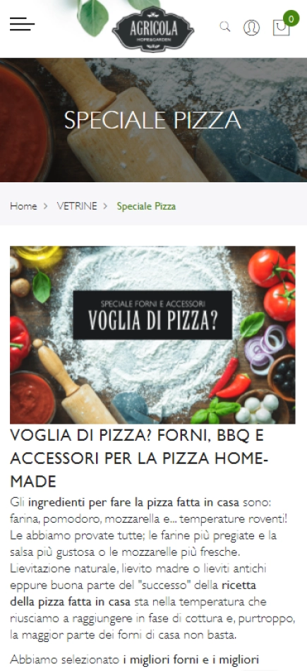Image resolution: width=307 pixels, height=671 pixels.
Task: Click the Agricola Home&Garden logo
Action: (153, 29)
